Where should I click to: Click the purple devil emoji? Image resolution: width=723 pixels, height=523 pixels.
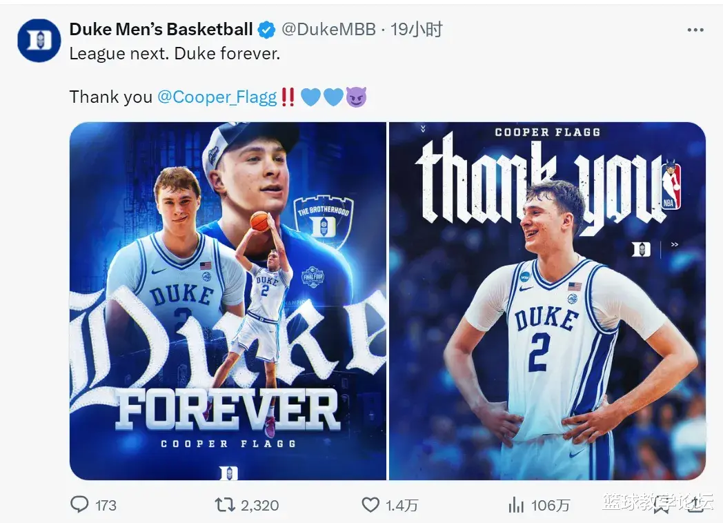[x=356, y=97]
